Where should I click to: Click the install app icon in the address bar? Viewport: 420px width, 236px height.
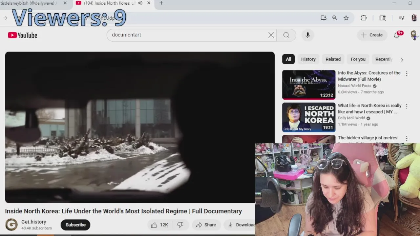(x=324, y=18)
